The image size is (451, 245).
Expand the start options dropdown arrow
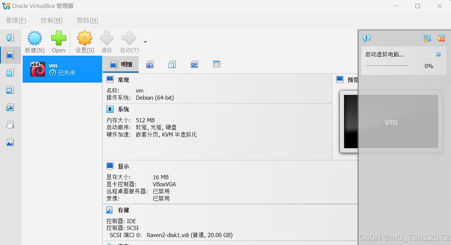pos(145,42)
